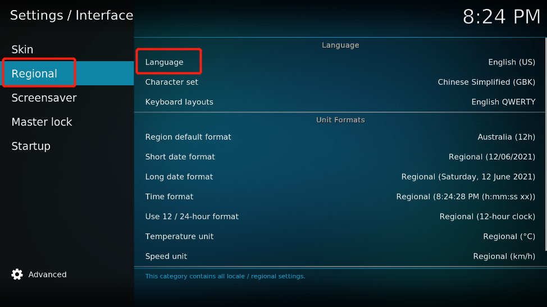Open the Temperature unit setting
Viewport: 547px width, 307px height.
pyautogui.click(x=340, y=236)
